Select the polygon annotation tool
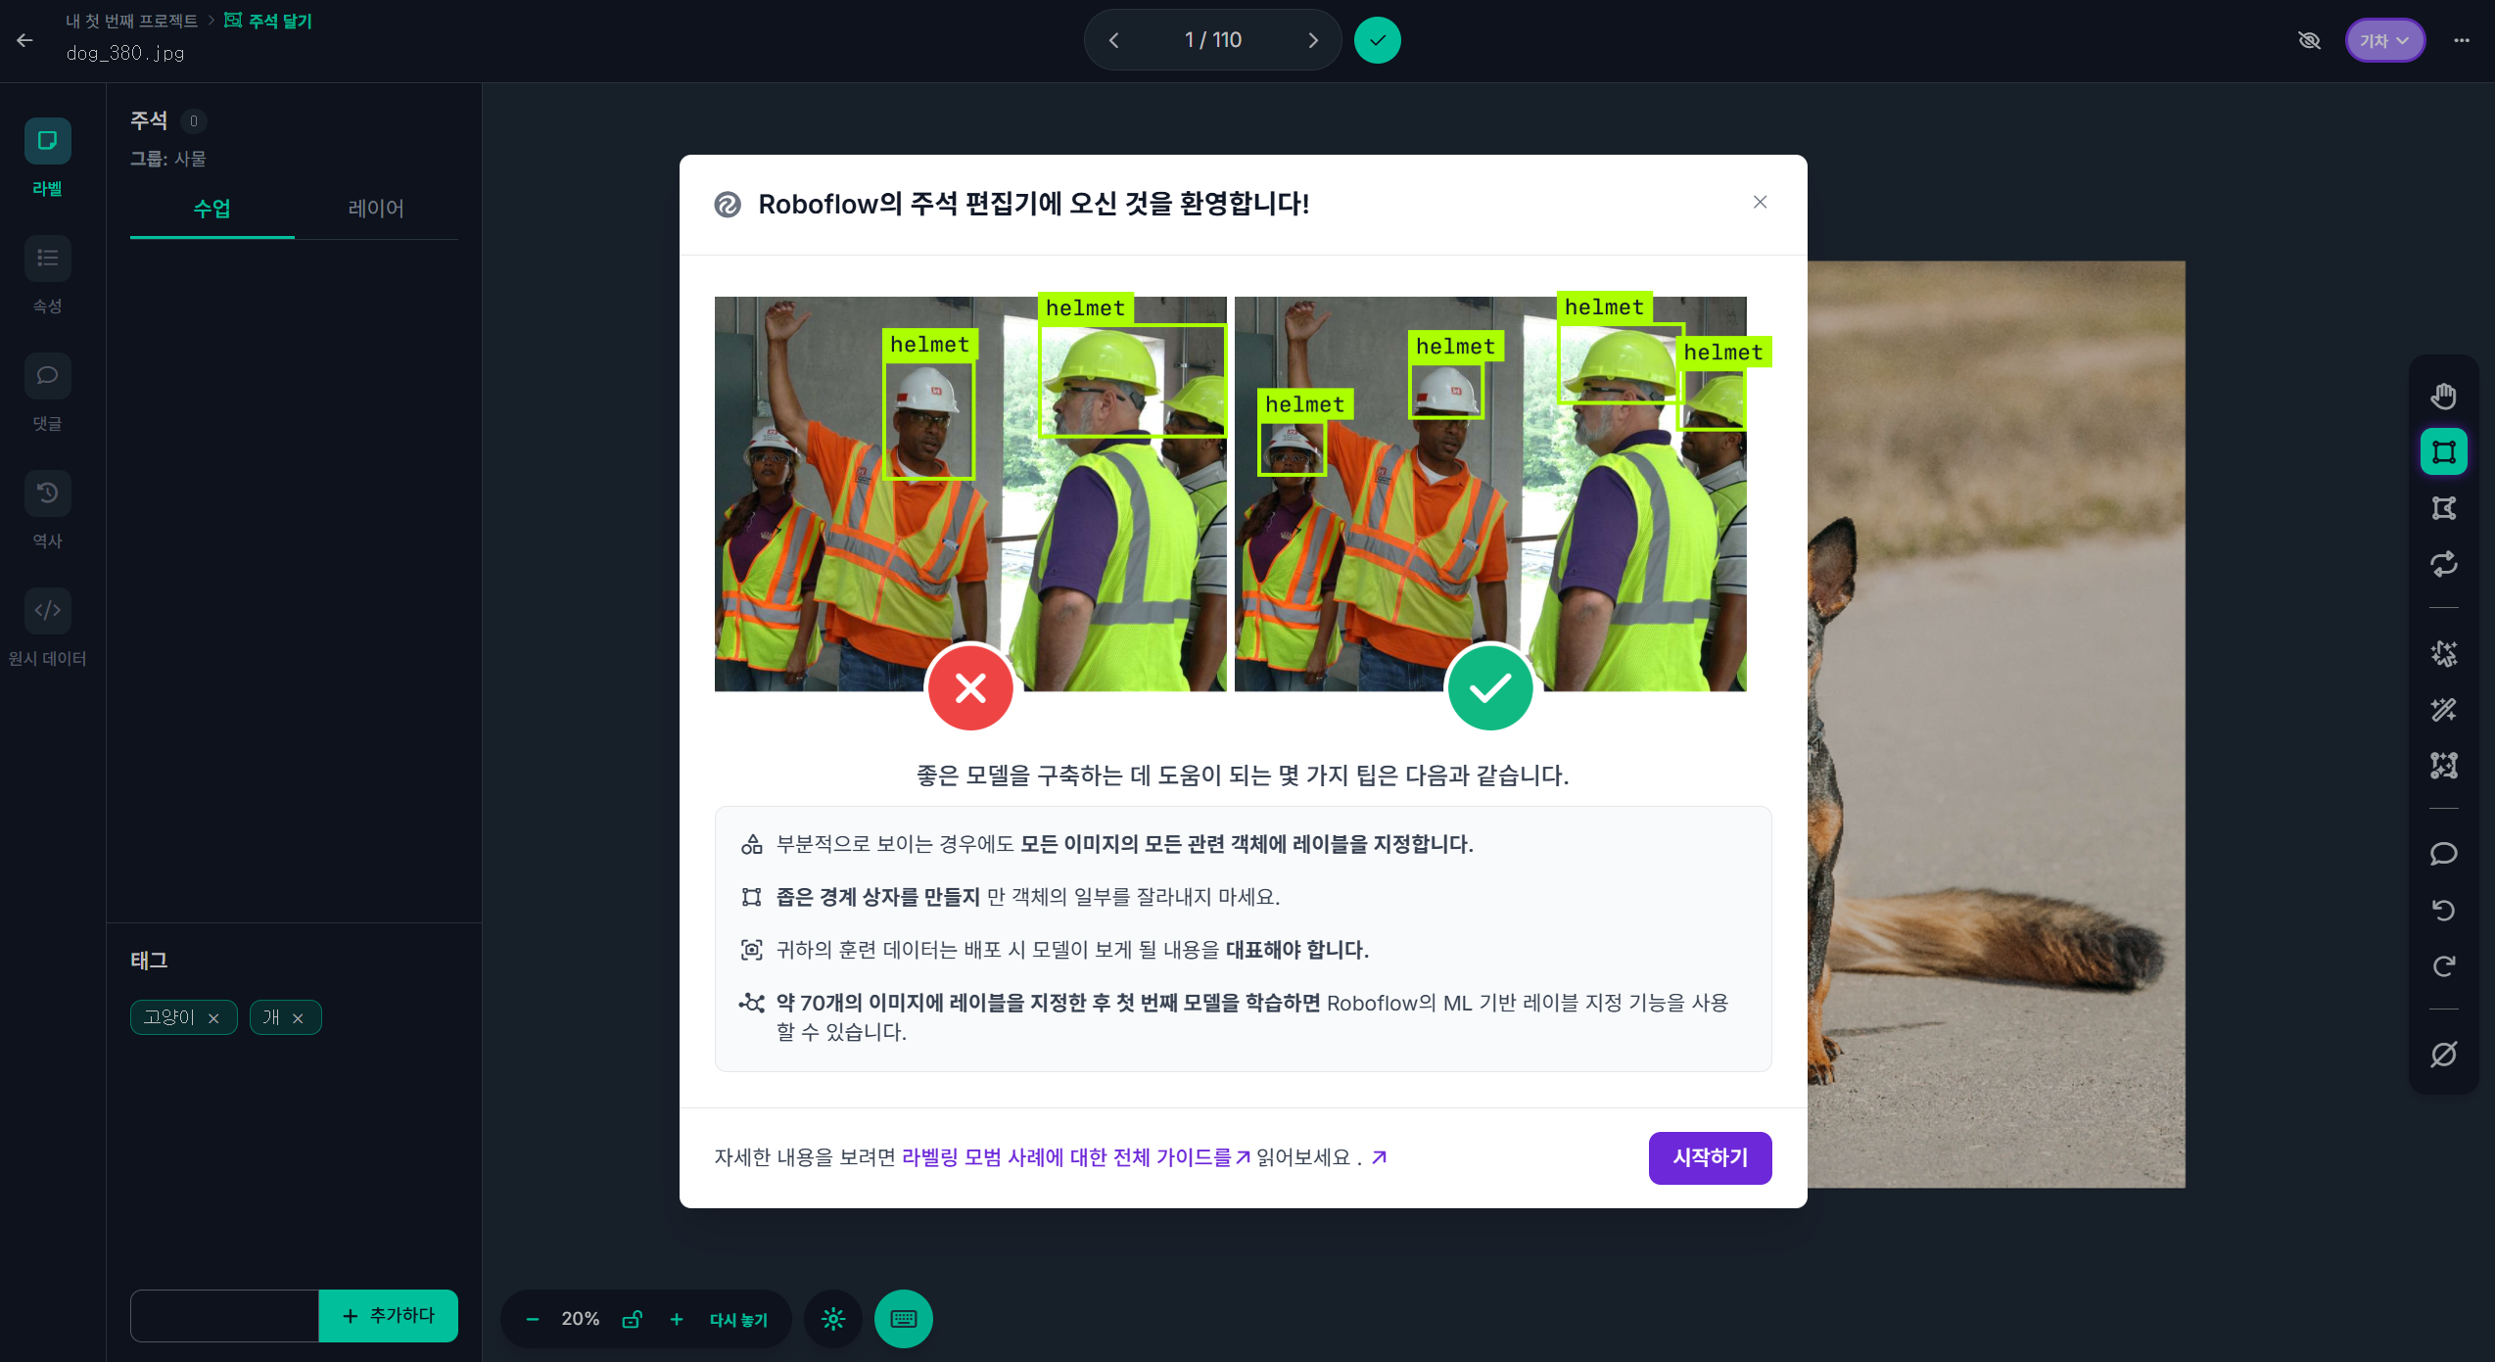 [2443, 508]
